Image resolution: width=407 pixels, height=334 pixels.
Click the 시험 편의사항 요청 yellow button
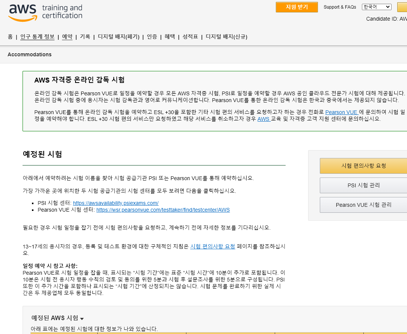[363, 166]
